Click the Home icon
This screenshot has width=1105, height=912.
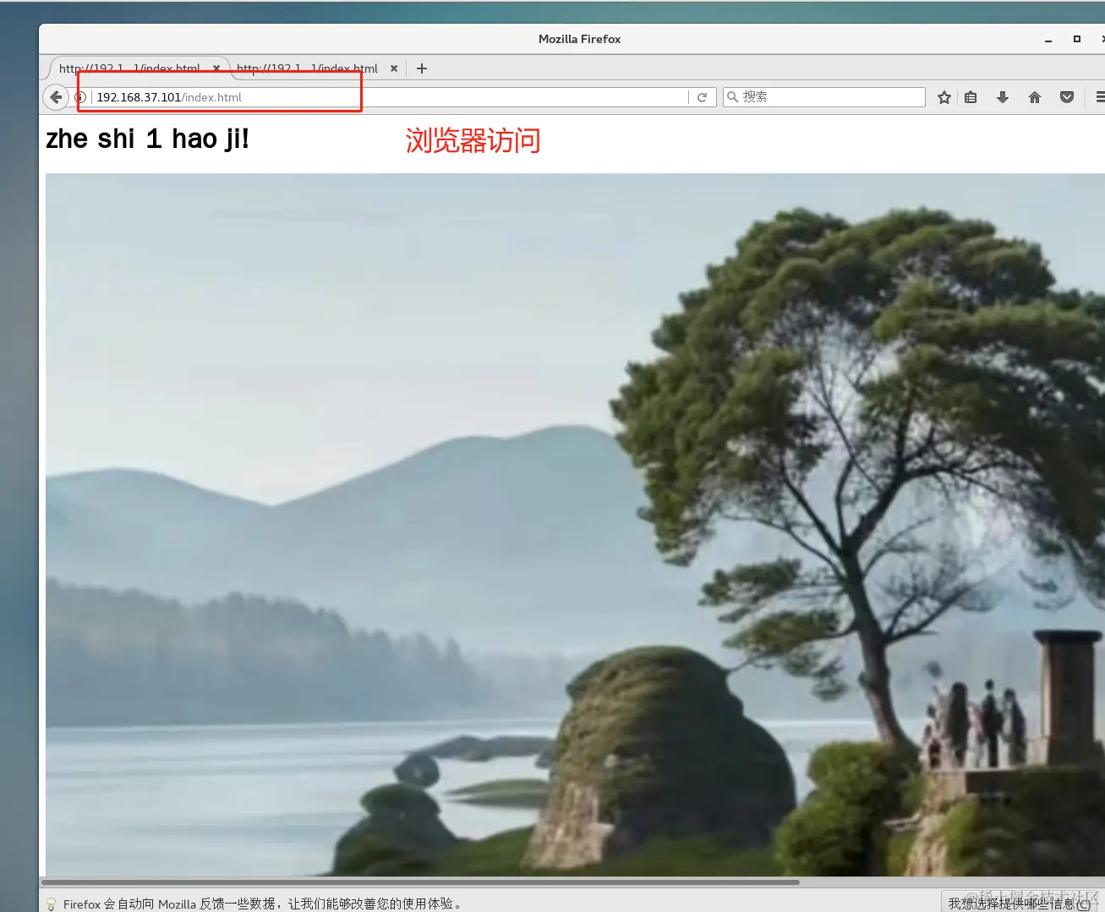1034,96
